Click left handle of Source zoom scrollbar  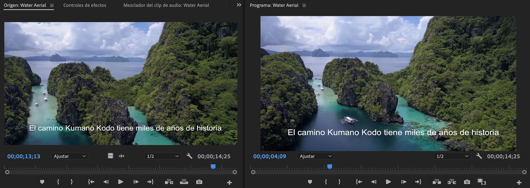7,172
